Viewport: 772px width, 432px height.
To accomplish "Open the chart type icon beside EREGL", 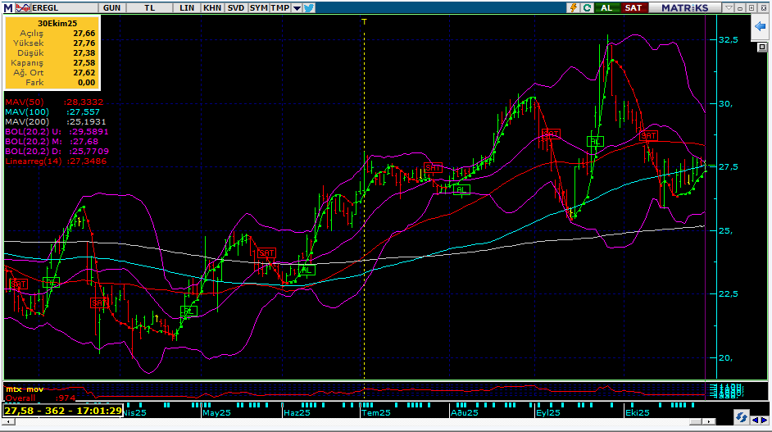I will [x=23, y=7].
